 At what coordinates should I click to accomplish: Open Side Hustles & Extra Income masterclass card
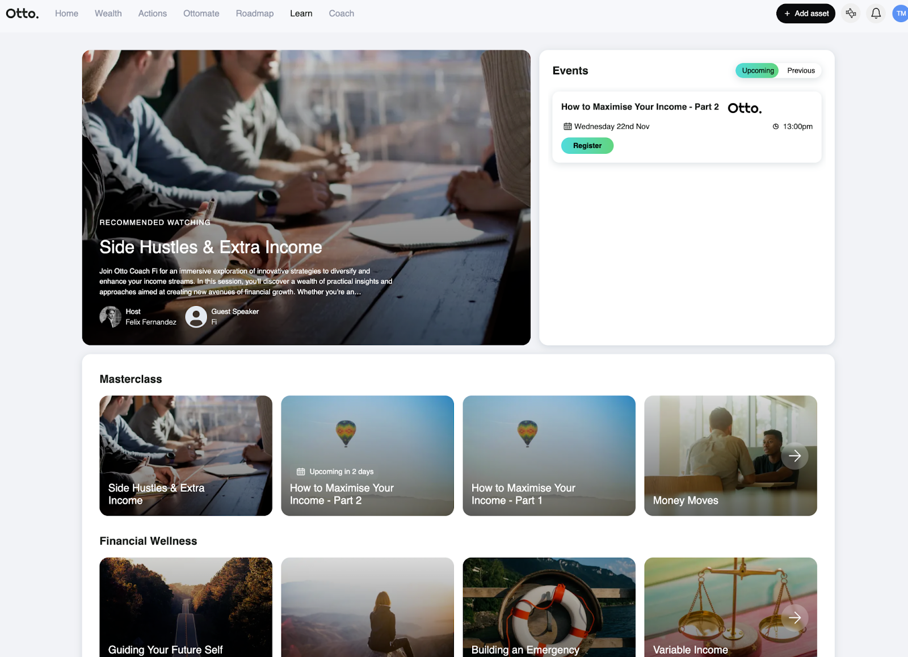pyautogui.click(x=186, y=456)
